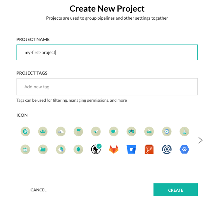216x210 pixels.
Task: Select the crown project icon
Action: pos(43,131)
